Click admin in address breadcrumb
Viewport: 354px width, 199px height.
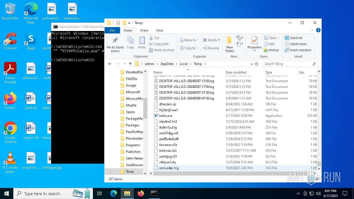pos(150,64)
